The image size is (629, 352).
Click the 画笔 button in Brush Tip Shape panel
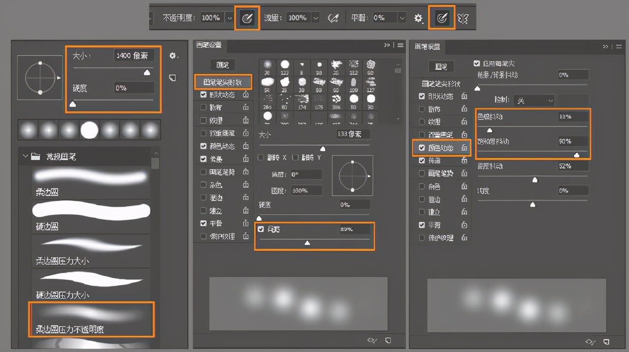tap(223, 65)
